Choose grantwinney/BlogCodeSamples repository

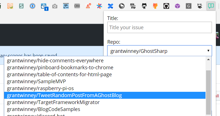coord(43,109)
